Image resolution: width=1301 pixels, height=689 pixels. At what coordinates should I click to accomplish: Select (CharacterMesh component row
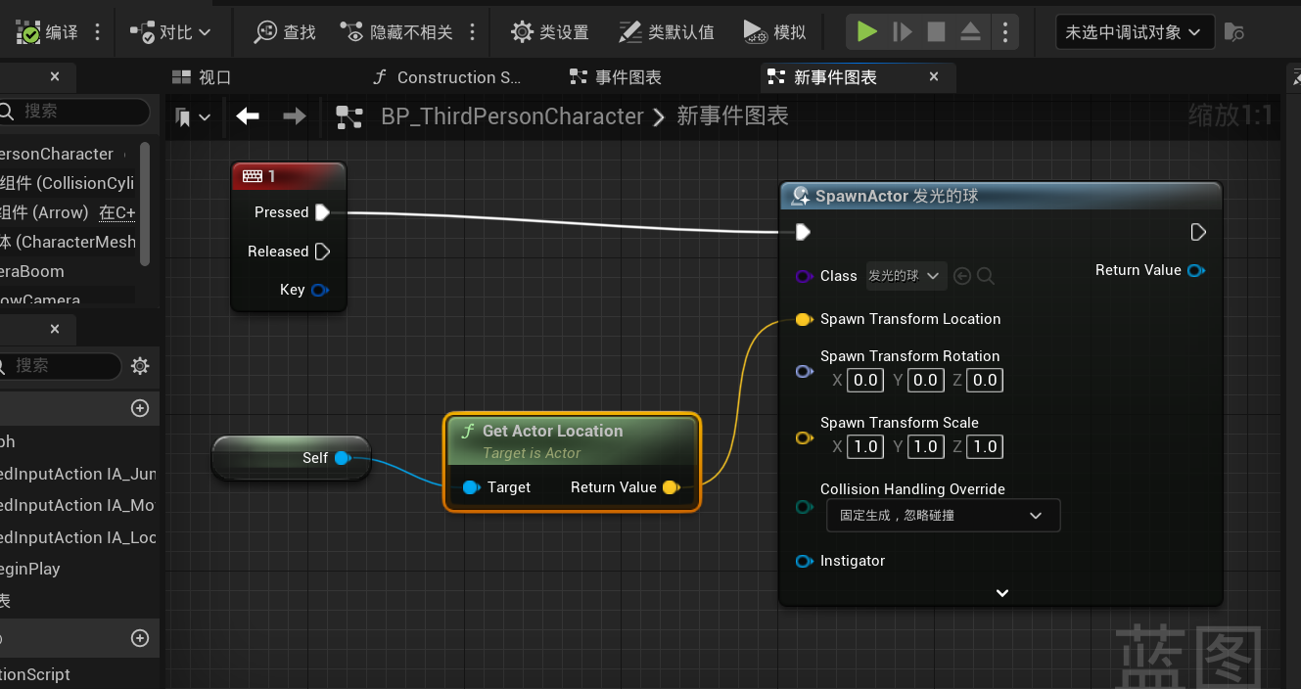(68, 242)
